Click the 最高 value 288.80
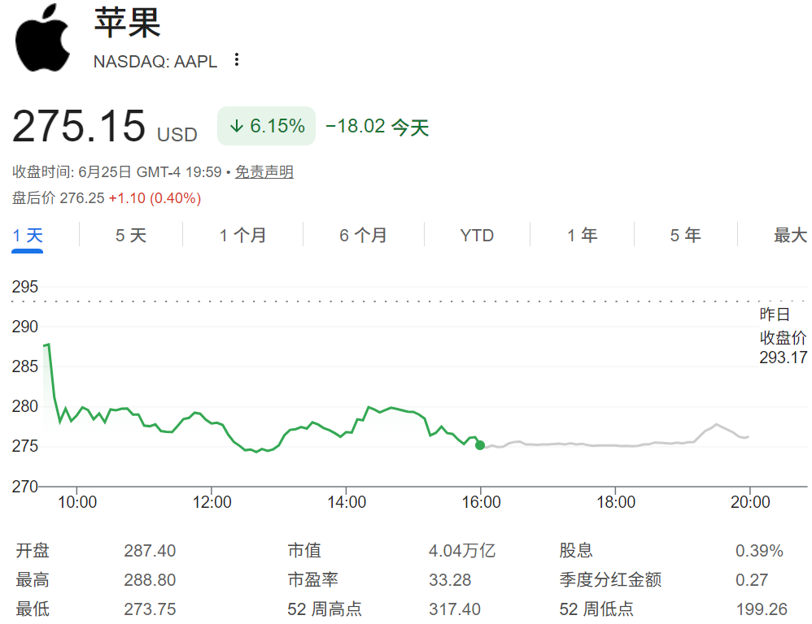Screen dimensions: 812x624 click(151, 580)
